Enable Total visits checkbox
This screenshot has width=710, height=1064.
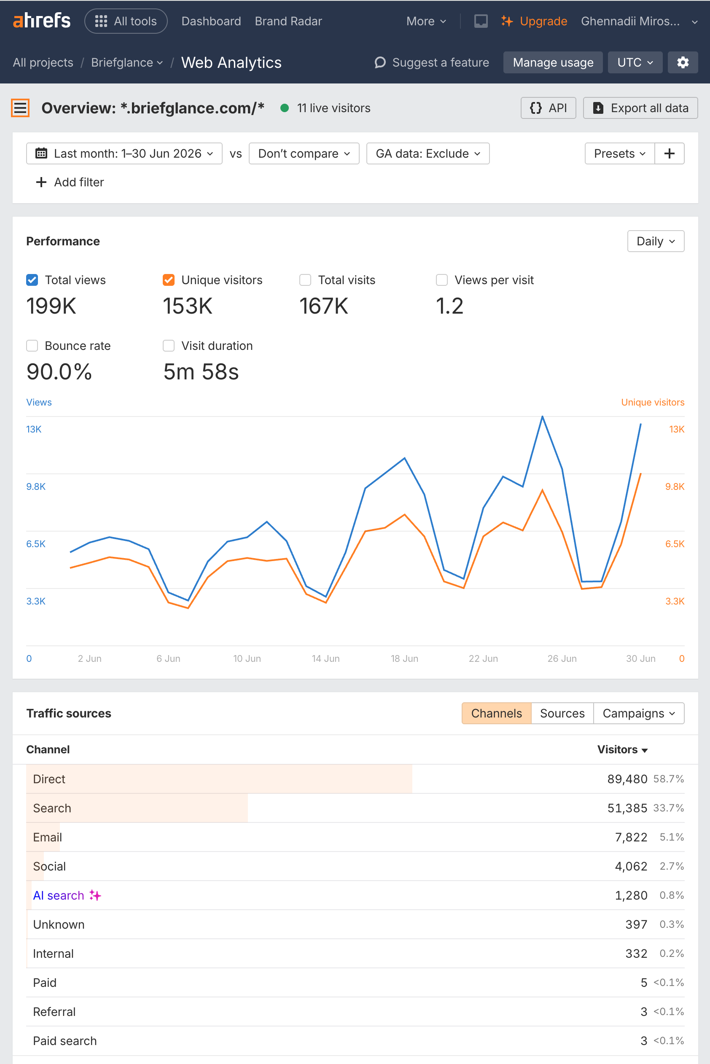pos(305,280)
